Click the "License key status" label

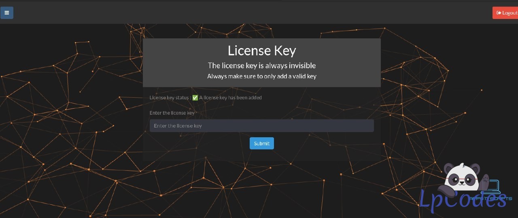tap(170, 98)
